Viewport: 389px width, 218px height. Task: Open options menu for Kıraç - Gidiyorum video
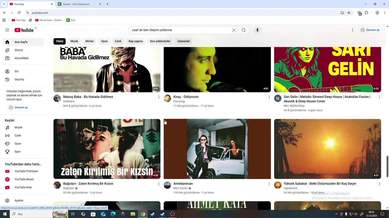pyautogui.click(x=269, y=97)
